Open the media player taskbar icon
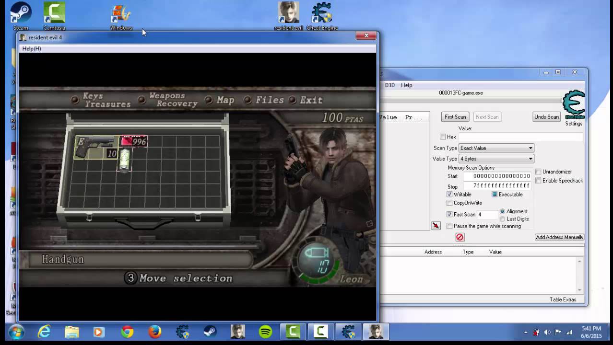 [x=99, y=332]
